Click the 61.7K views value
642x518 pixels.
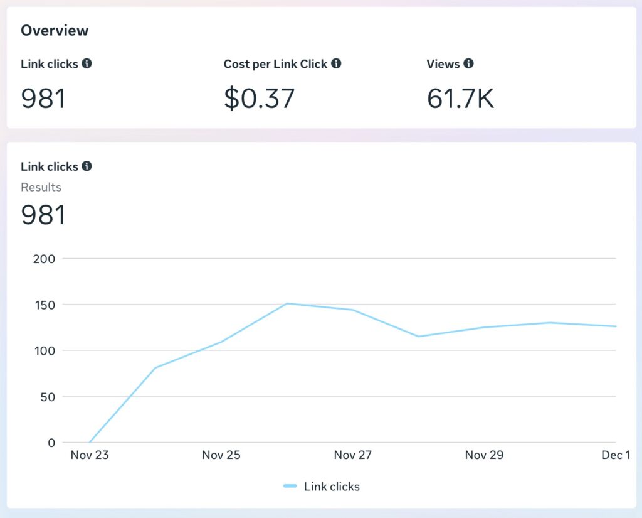point(460,99)
